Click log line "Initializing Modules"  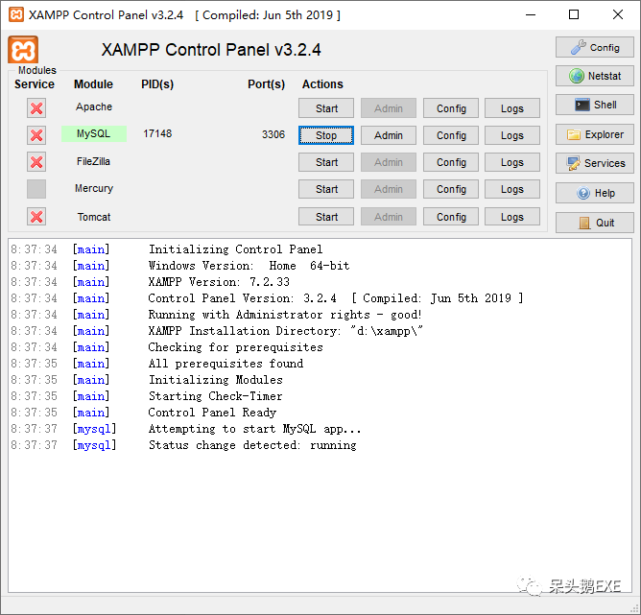pos(216,380)
